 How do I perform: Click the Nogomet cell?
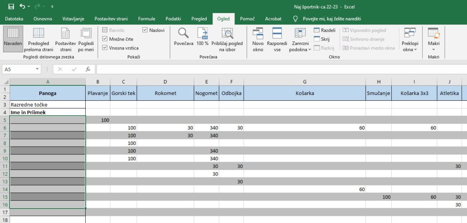click(x=207, y=93)
